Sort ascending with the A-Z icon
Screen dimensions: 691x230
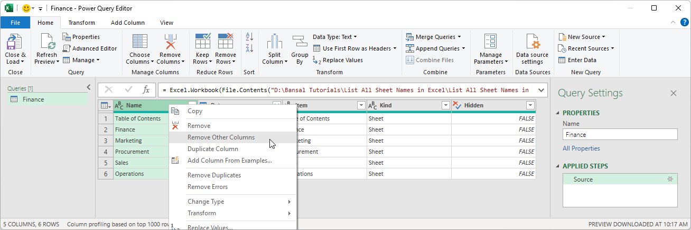(249, 37)
